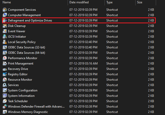Select the Print Management file name
This screenshot has width=165, height=115.
pos(20,64)
